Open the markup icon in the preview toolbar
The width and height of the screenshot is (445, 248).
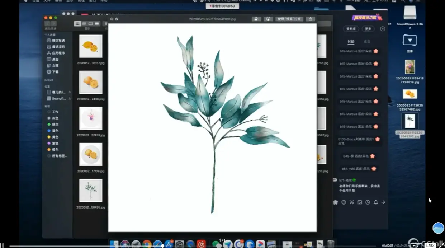click(x=269, y=19)
